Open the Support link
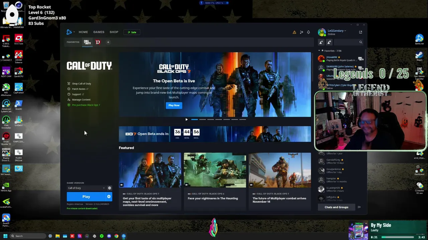This screenshot has height=240, width=428. tap(76, 94)
